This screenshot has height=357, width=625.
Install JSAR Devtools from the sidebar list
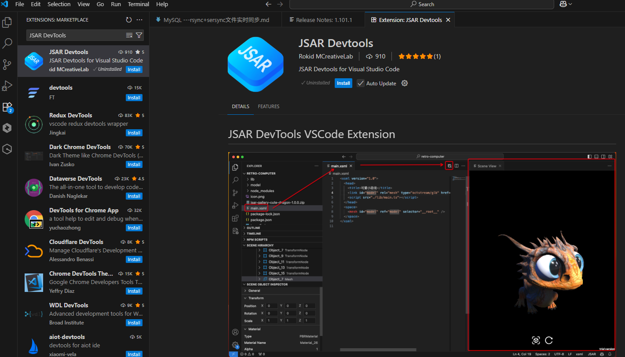pos(134,69)
